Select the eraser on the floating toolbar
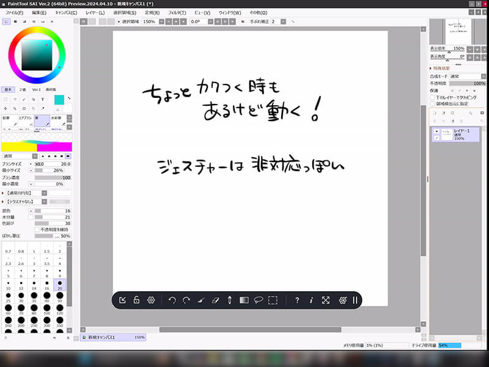Image resolution: width=489 pixels, height=367 pixels. pos(216,300)
